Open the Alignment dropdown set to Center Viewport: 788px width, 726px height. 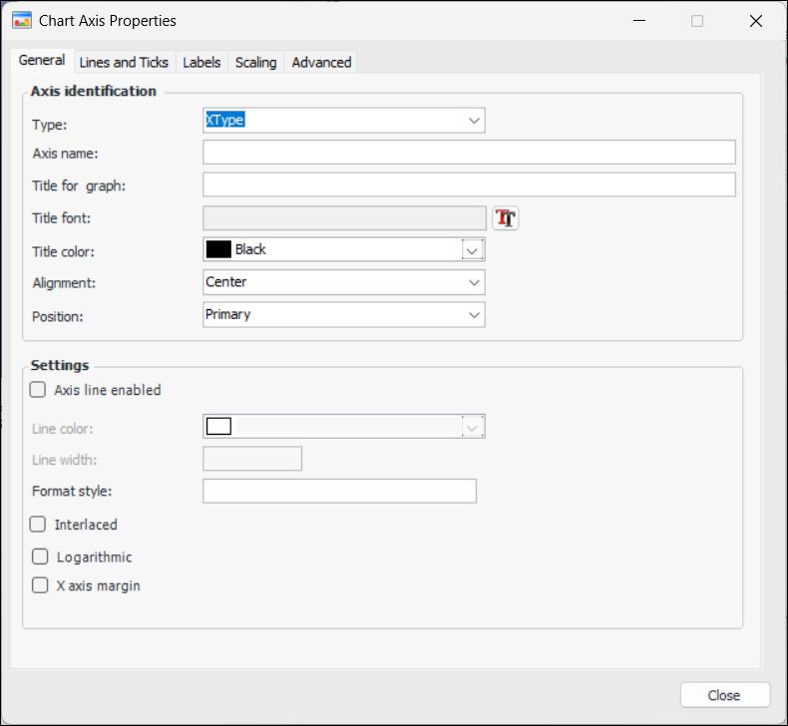(473, 283)
